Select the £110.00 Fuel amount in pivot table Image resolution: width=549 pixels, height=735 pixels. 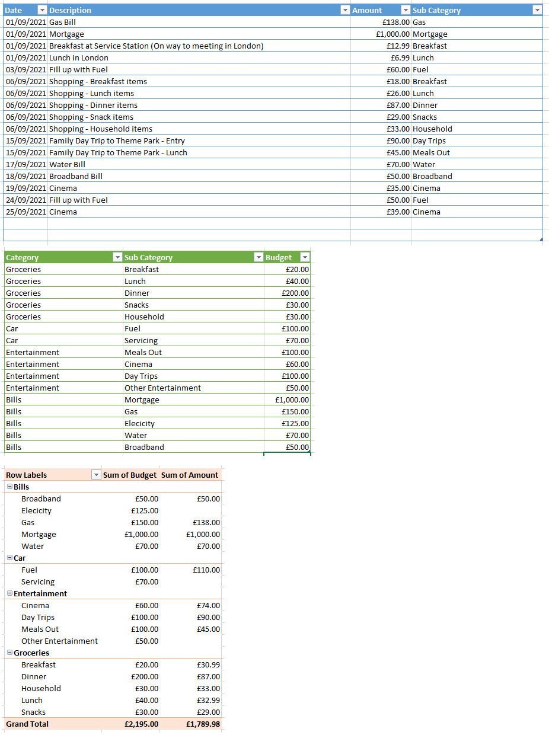click(x=206, y=570)
